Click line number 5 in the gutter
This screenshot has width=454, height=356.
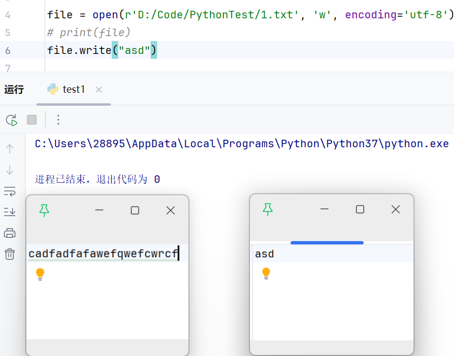click(x=8, y=32)
